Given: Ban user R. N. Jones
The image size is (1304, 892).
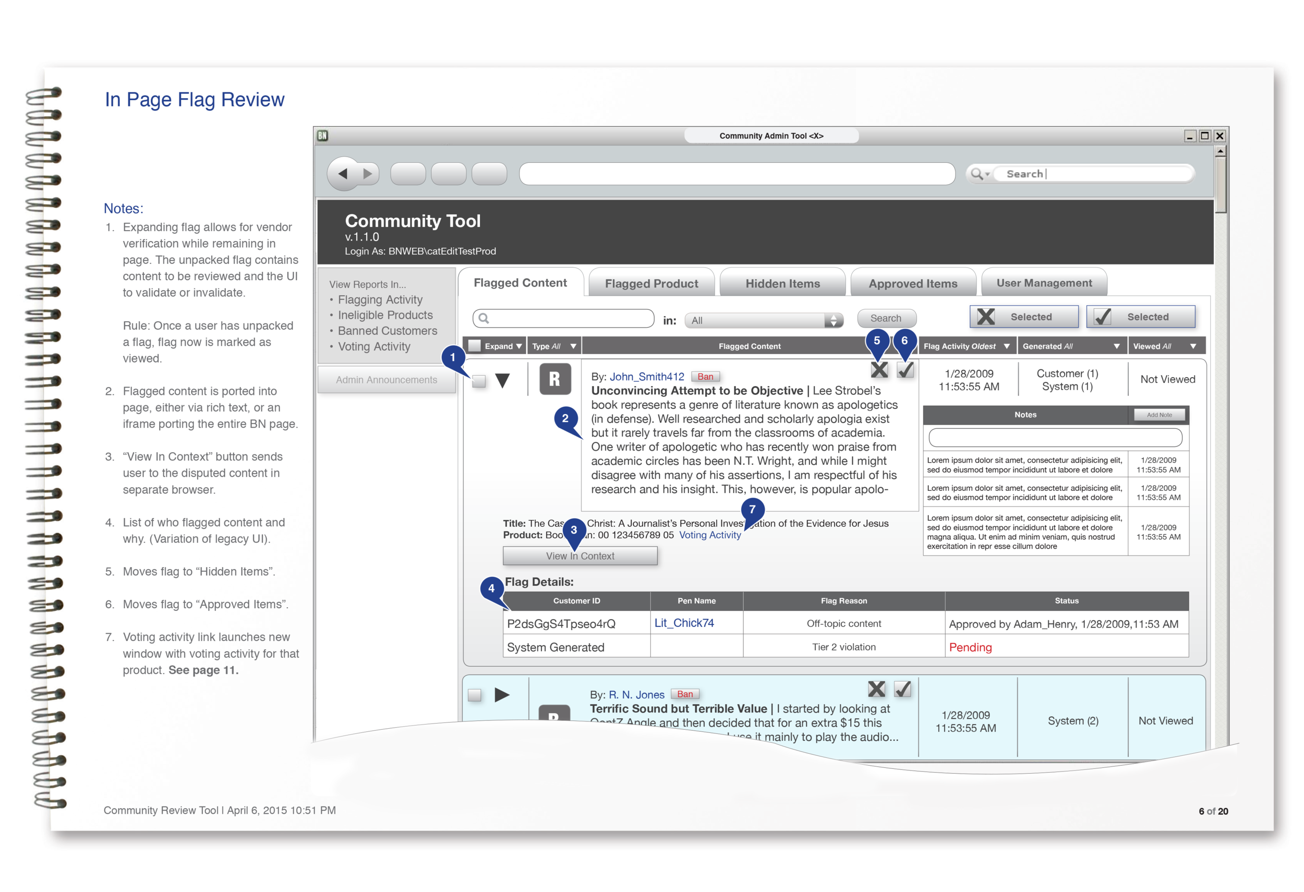Looking at the screenshot, I should [x=684, y=694].
